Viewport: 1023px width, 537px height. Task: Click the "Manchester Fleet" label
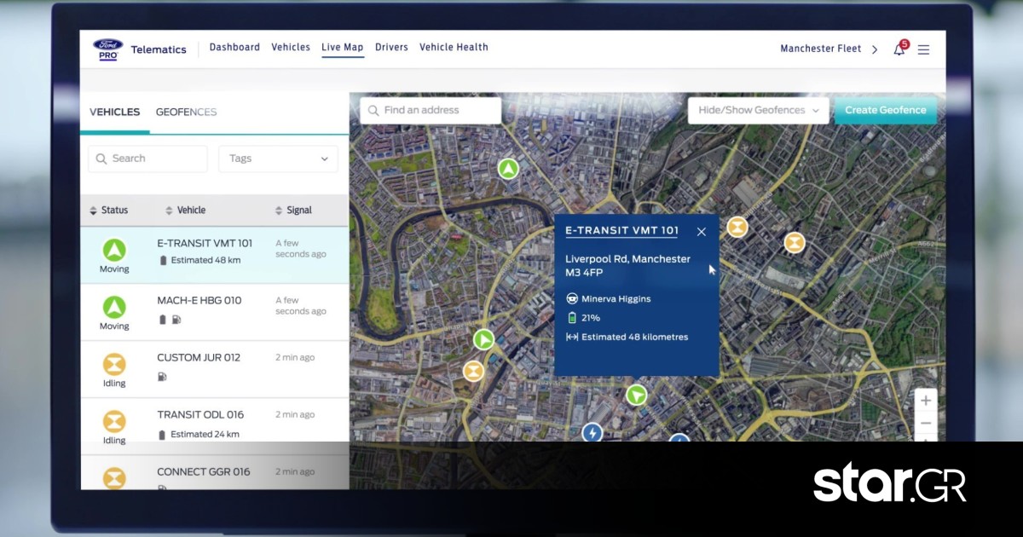(821, 49)
